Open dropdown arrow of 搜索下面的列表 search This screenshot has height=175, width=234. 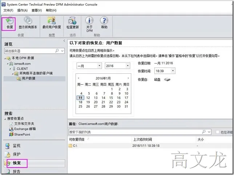209,132
